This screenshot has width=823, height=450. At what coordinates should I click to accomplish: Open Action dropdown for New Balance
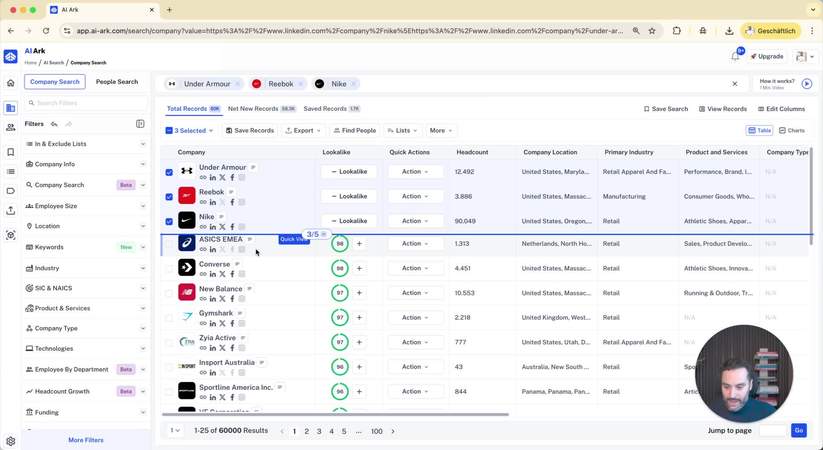click(415, 293)
